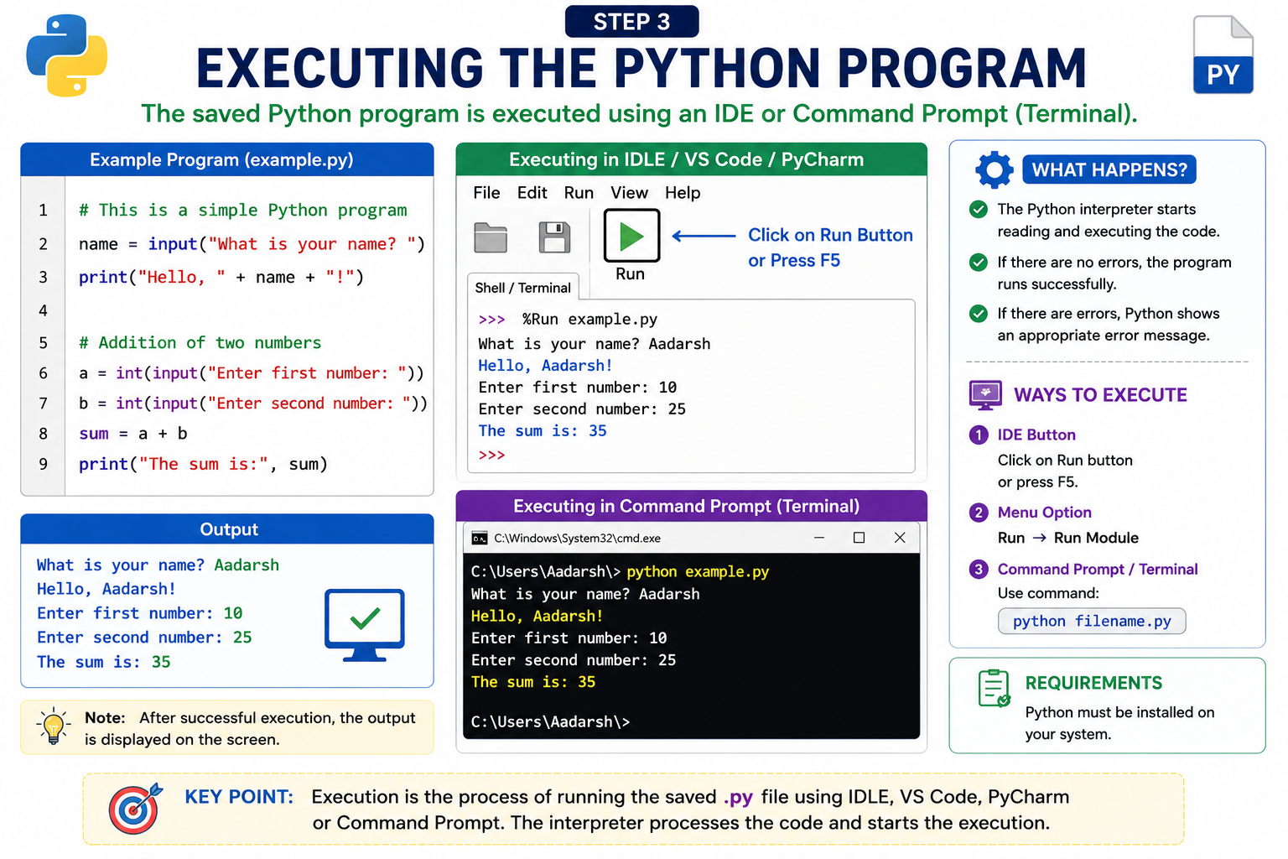Image resolution: width=1288 pixels, height=859 pixels.
Task: Click the PY file icon
Action: 1223,55
